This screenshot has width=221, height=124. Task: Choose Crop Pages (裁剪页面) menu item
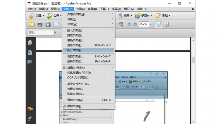(88, 57)
